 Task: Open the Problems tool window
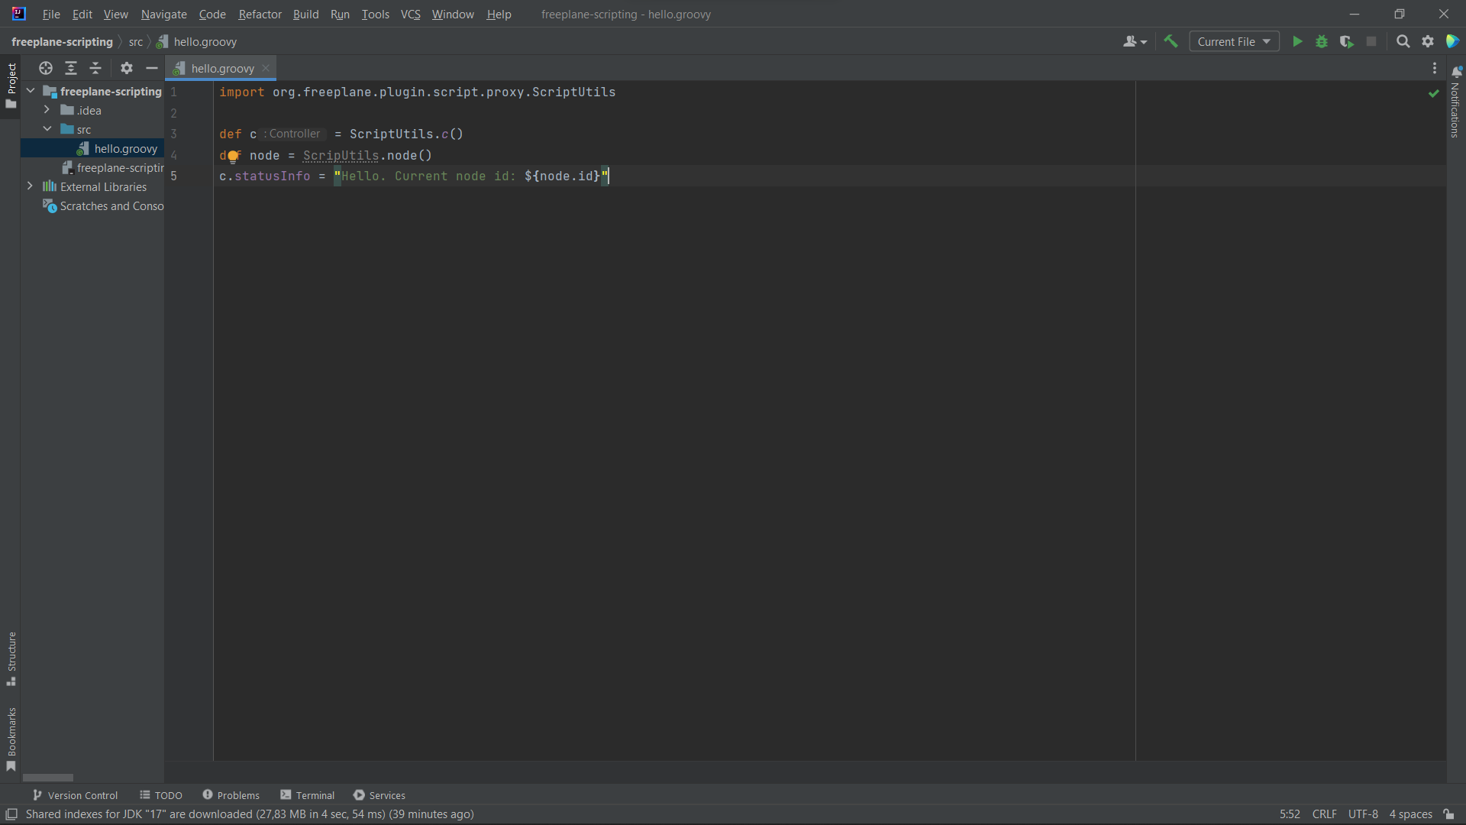[231, 795]
